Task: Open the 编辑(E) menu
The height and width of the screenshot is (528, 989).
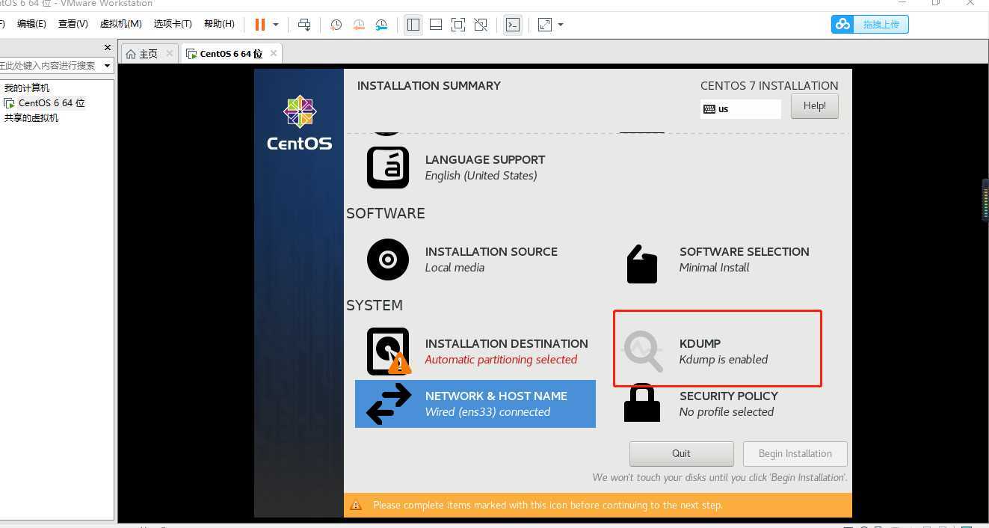Action: tap(31, 24)
